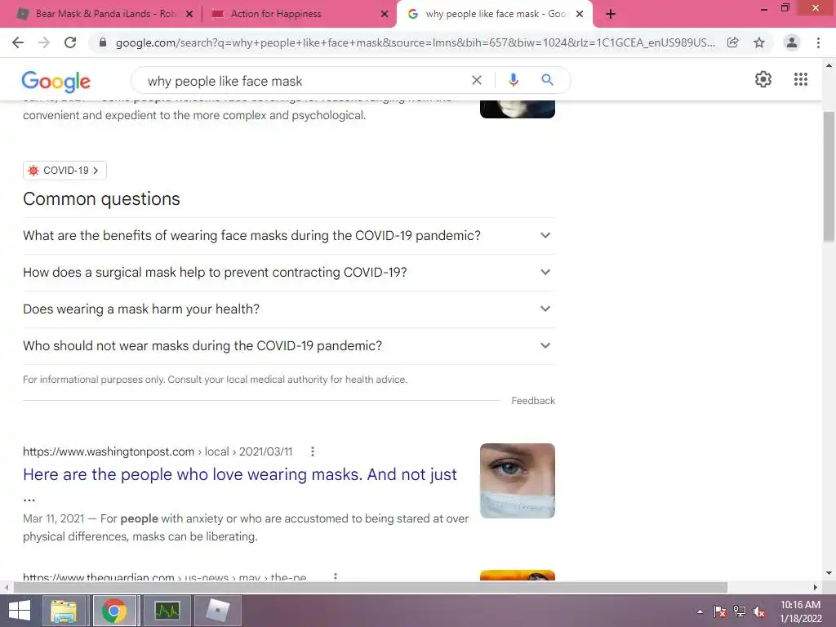The image size is (836, 627).
Task: Expand benefits of wearing face masks question
Action: coord(288,236)
